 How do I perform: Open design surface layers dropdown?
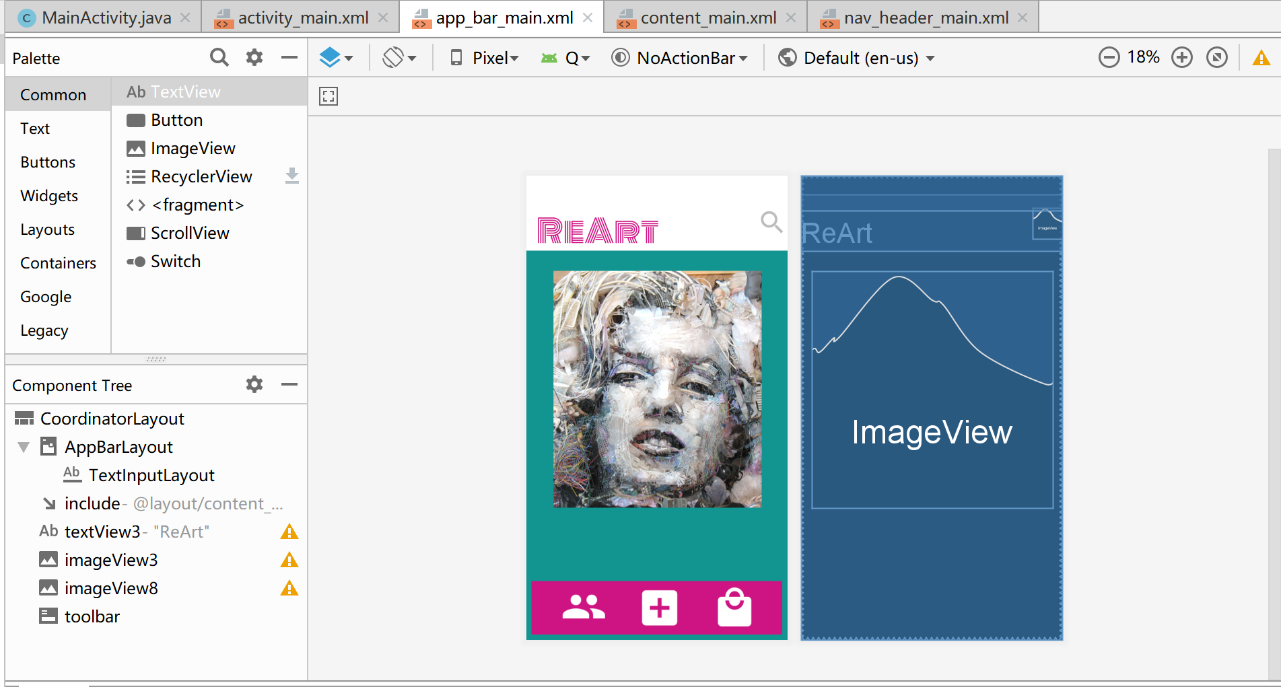(336, 58)
